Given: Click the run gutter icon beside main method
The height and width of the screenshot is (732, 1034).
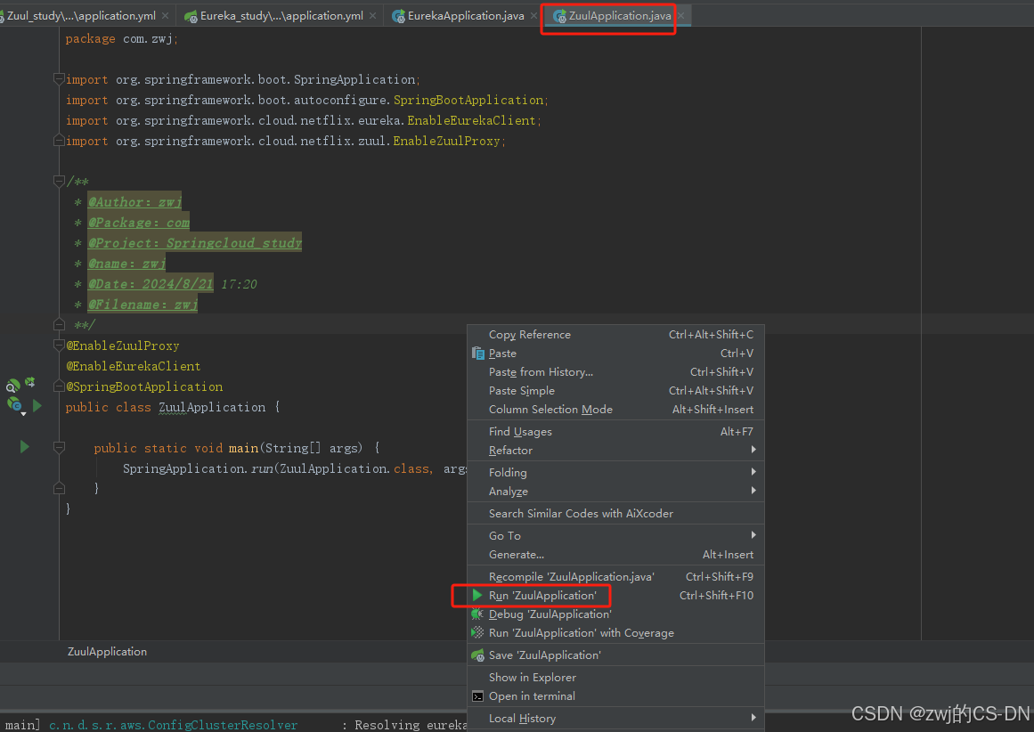Looking at the screenshot, I should [x=24, y=447].
